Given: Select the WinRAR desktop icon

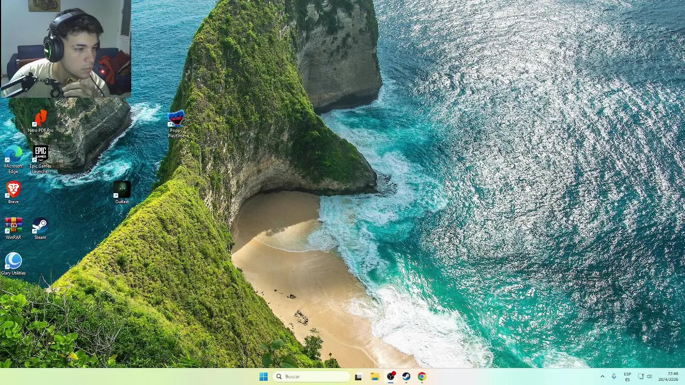Looking at the screenshot, I should (13, 228).
